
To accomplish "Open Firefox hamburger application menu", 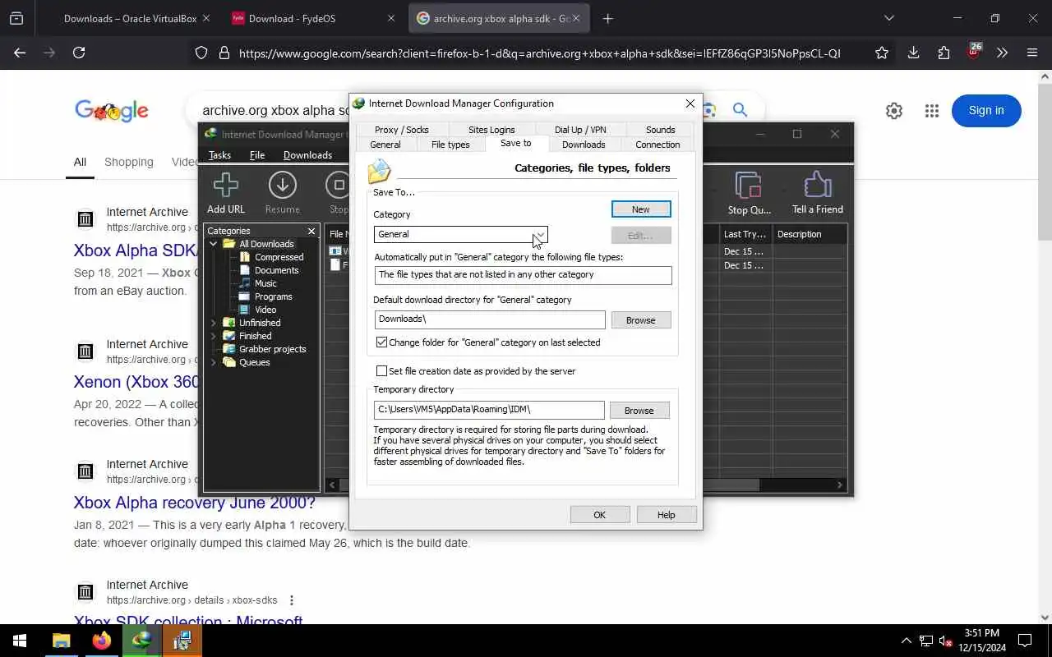I will [1032, 53].
